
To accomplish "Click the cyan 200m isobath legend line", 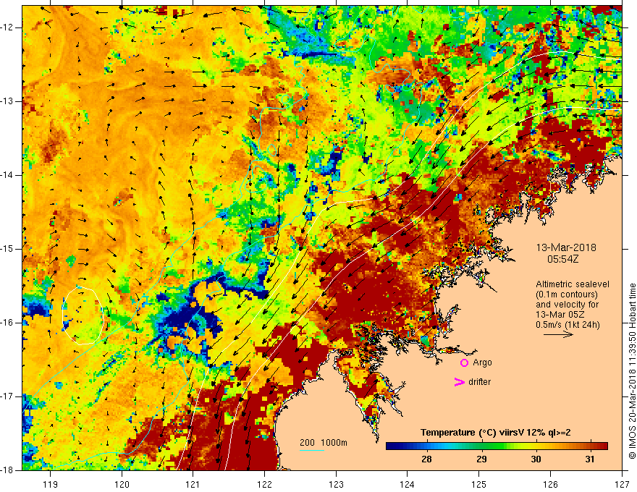I will click(x=311, y=450).
